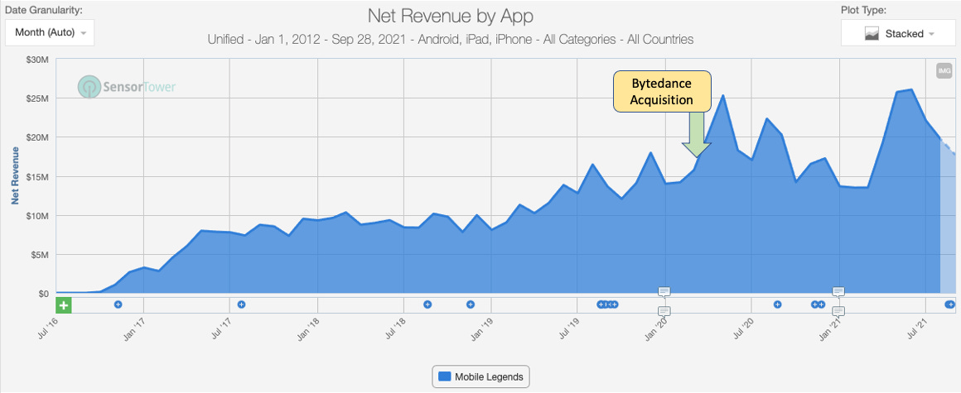961x393 pixels.
Task: Open the single event marker just after Jul '20
Action: click(778, 304)
